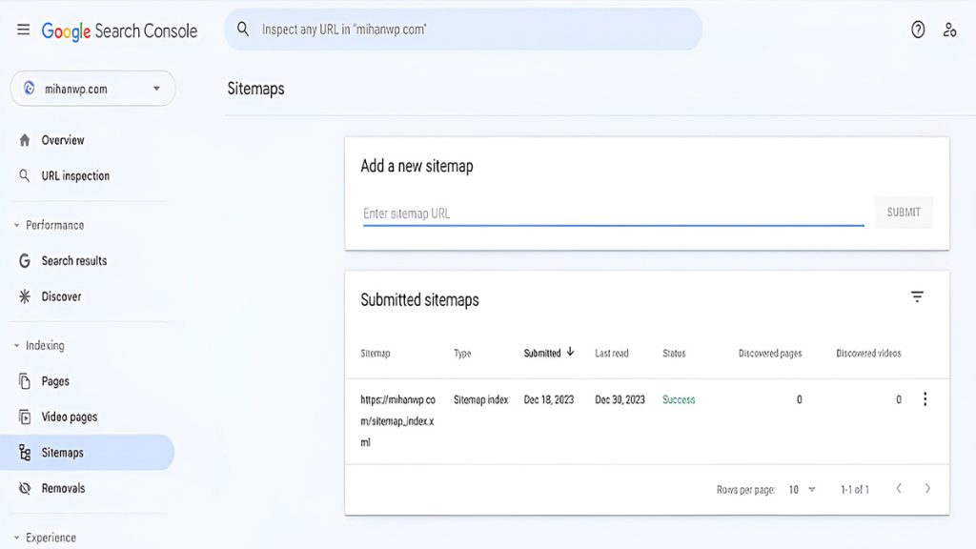Collapse the Indexing section
This screenshot has height=549, width=976.
pos(17,346)
